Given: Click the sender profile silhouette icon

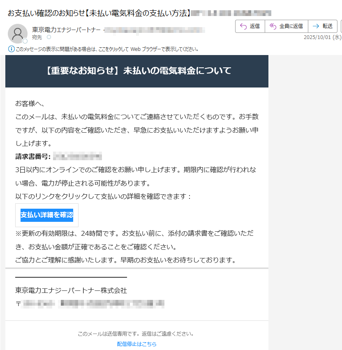Looking at the screenshot, I should click(x=18, y=33).
